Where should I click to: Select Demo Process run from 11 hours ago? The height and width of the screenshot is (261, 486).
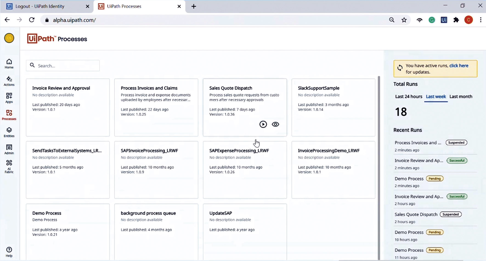click(x=435, y=253)
